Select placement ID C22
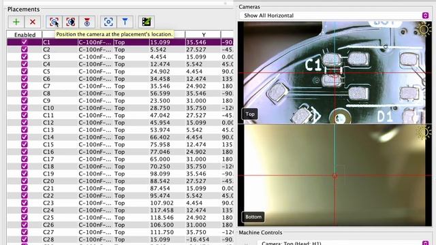The width and height of the screenshot is (436, 245). [x=48, y=195]
